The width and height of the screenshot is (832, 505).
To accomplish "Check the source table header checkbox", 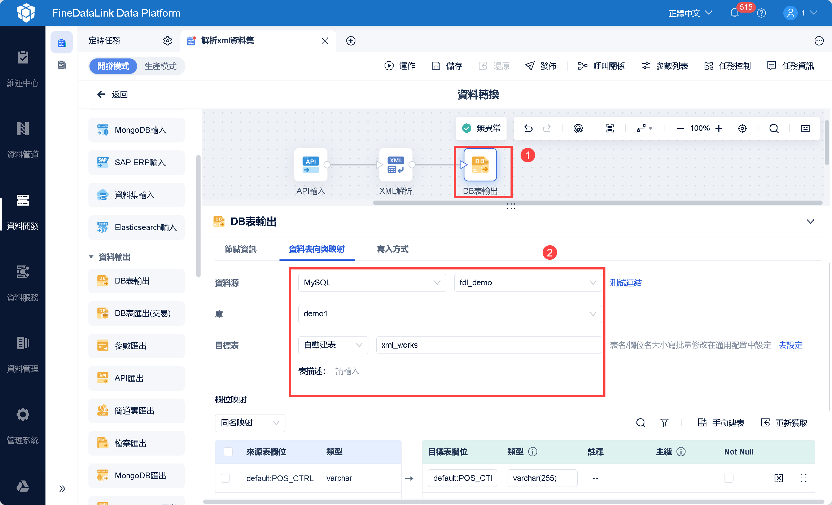I will [x=228, y=452].
